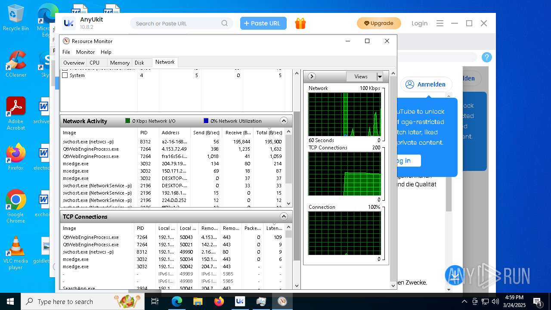Click the Resource Monitor title bar icon
The image size is (551, 310).
[66, 41]
